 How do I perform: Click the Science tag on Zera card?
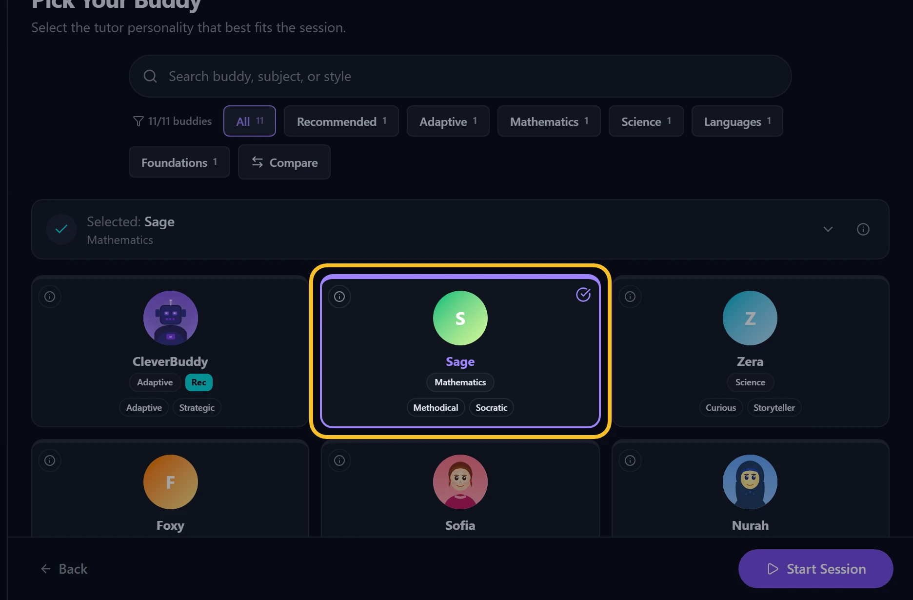[750, 382]
